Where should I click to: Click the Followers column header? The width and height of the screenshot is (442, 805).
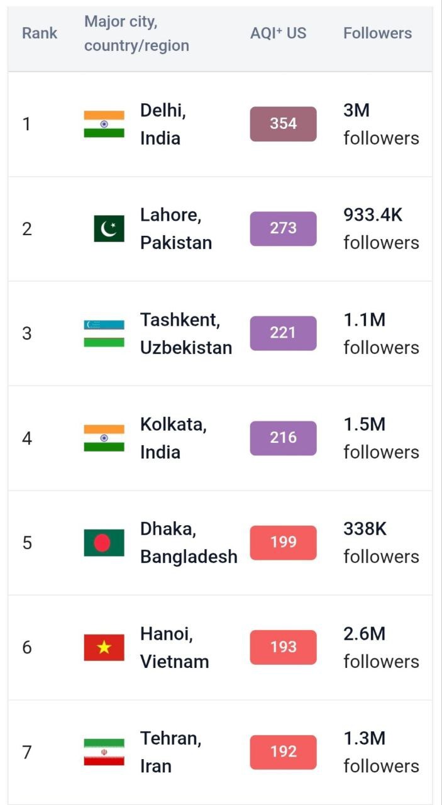tap(377, 33)
